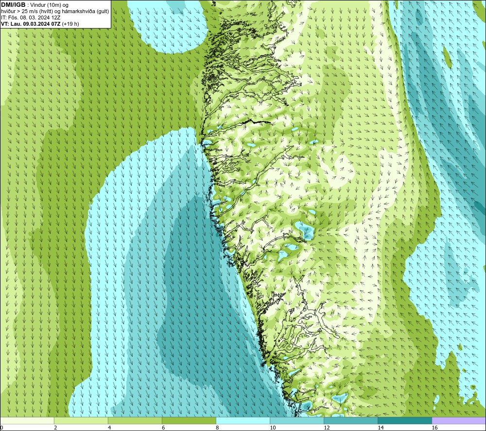Click the scale label '16'
This screenshot has height=431, width=486.
434,428
